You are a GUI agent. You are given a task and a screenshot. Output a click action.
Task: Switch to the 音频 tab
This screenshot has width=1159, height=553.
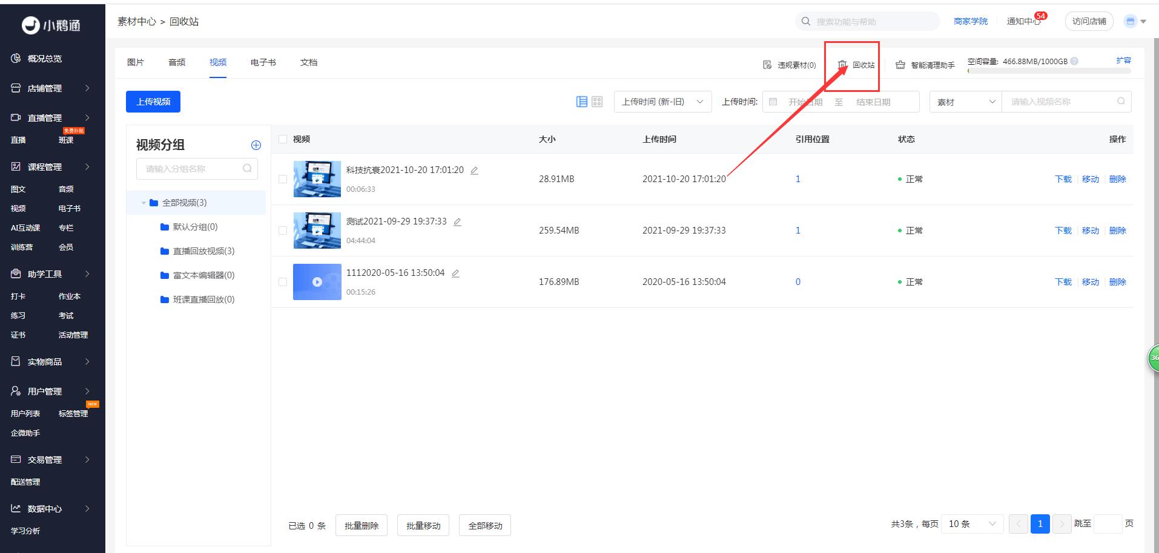177,62
